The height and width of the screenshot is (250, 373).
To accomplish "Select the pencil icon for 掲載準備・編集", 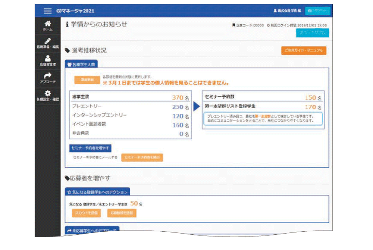I will (x=47, y=41).
